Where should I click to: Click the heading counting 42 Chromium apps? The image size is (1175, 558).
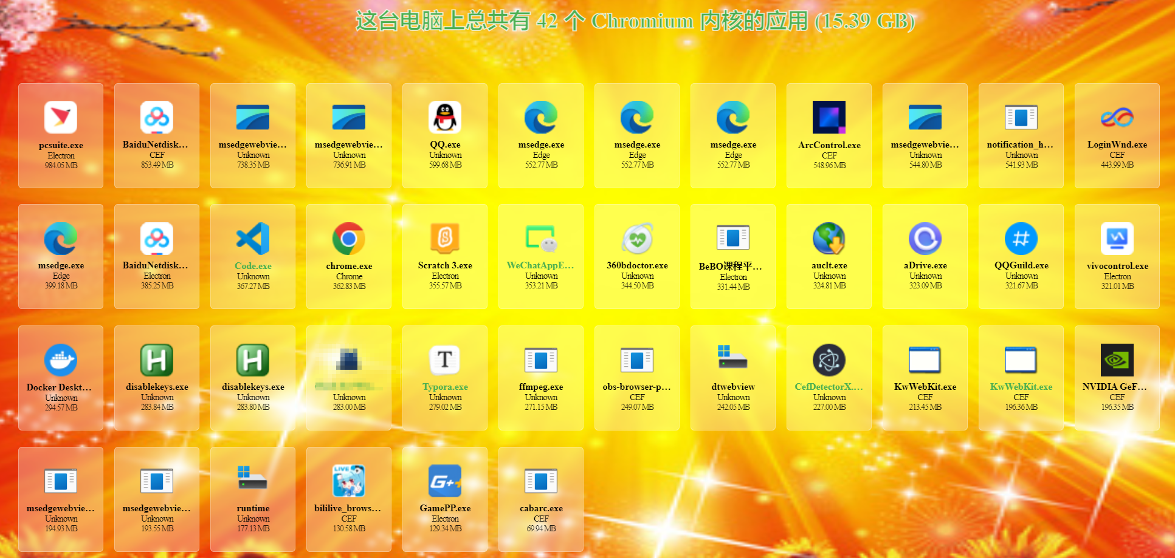coord(635,21)
